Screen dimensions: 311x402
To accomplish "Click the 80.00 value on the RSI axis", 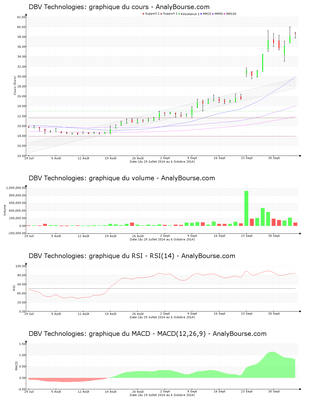I will (21, 275).
